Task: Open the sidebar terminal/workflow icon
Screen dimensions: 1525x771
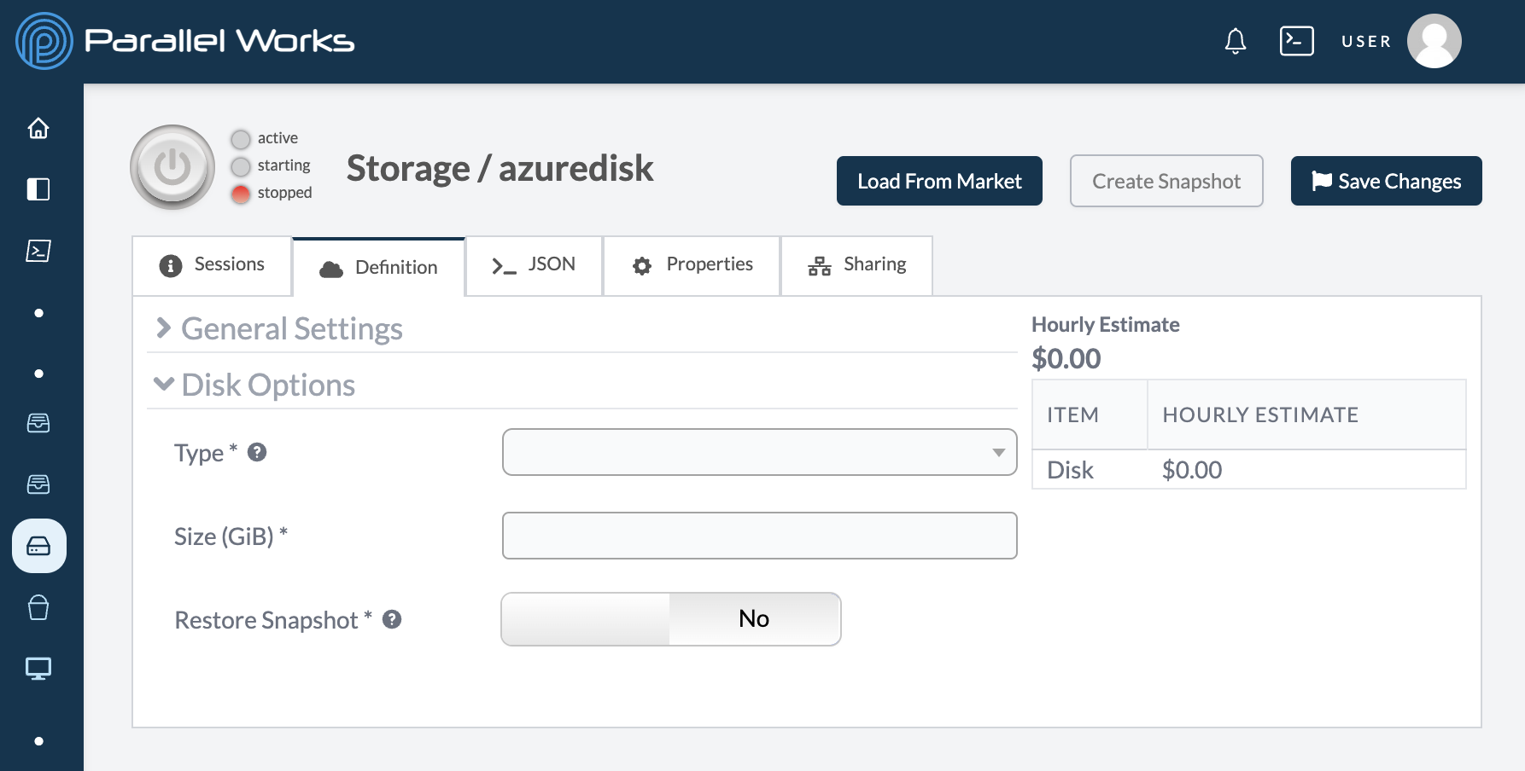Action: pos(38,250)
